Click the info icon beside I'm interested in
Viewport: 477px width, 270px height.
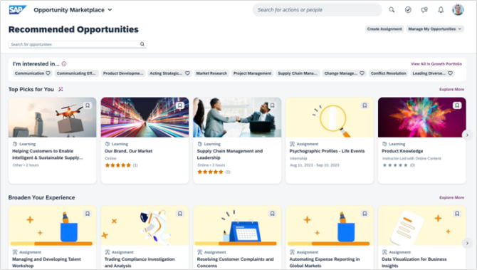click(x=64, y=64)
